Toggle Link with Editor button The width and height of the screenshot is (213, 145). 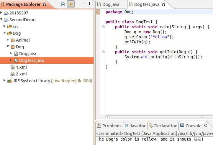point(71,4)
